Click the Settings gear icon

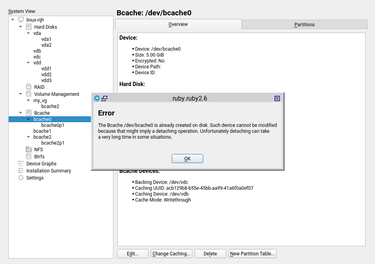[x=21, y=178]
